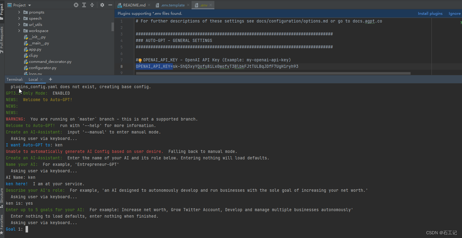Image resolution: width=462 pixels, height=238 pixels.
Task: Click the 'GPT3.5 Only Mode' terminal line
Action: [x=38, y=93]
